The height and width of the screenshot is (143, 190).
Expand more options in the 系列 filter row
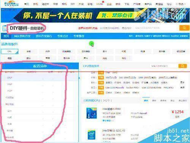tap(182, 82)
